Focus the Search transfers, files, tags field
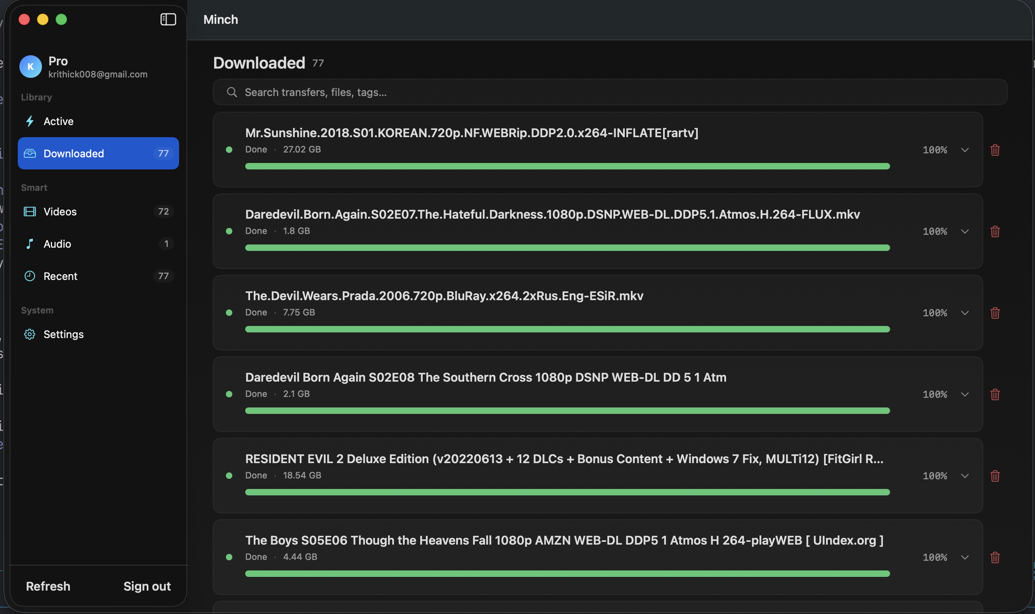Viewport: 1035px width, 614px height. click(x=610, y=92)
